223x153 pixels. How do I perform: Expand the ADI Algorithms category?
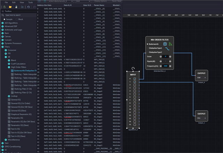2,23
